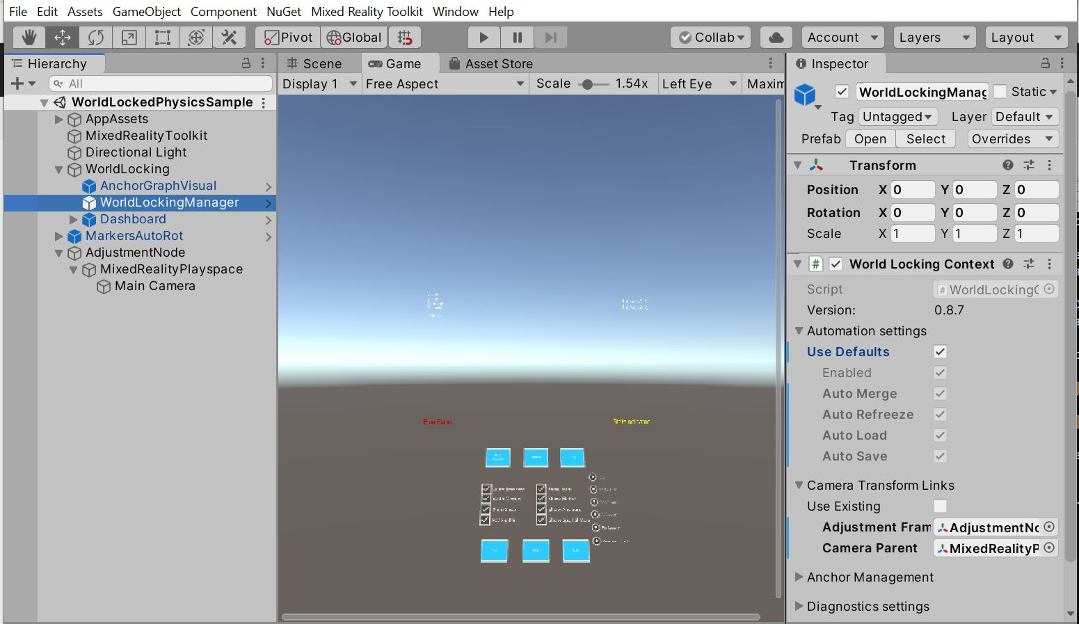Click the prefab Select button

tap(925, 138)
